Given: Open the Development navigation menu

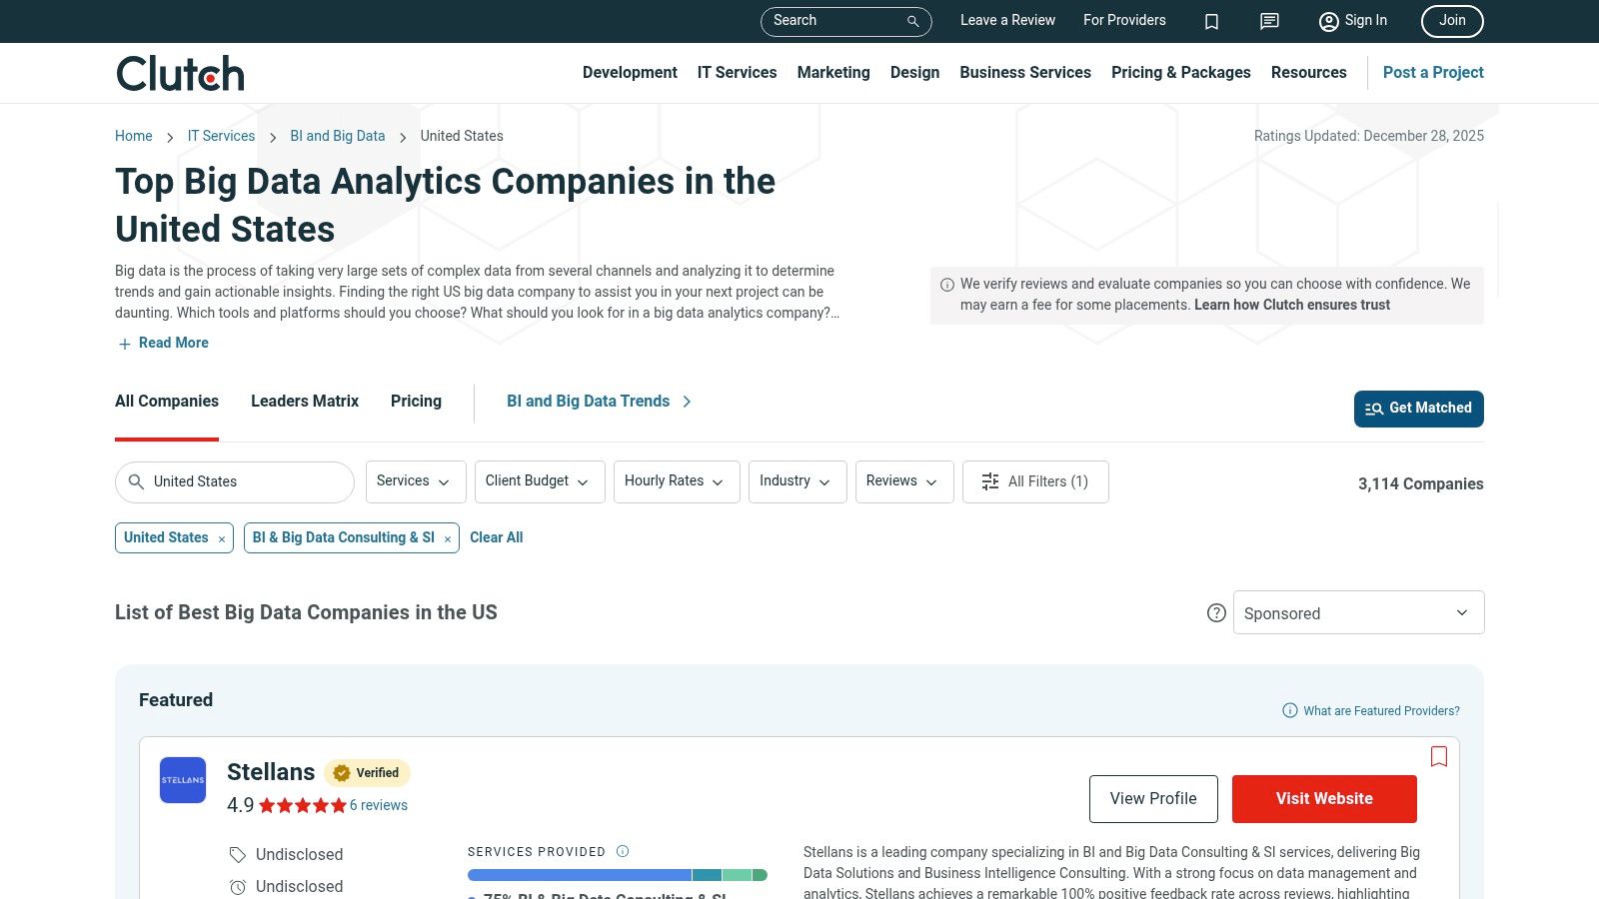Looking at the screenshot, I should [x=630, y=72].
